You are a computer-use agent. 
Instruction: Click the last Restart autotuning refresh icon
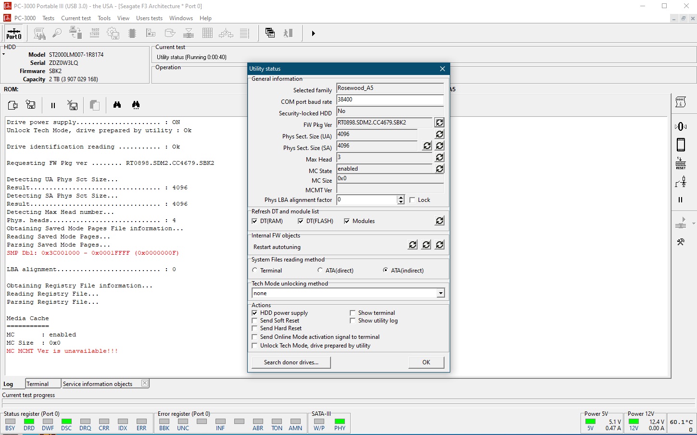439,245
